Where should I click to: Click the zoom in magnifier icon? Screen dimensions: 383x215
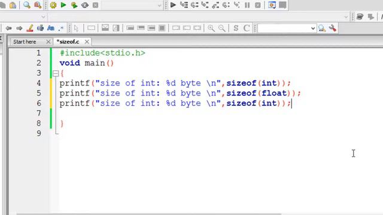211,28
